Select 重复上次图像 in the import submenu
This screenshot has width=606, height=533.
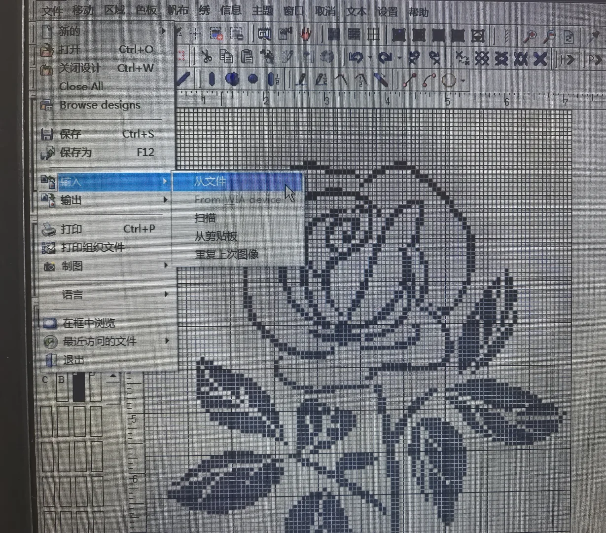[237, 255]
